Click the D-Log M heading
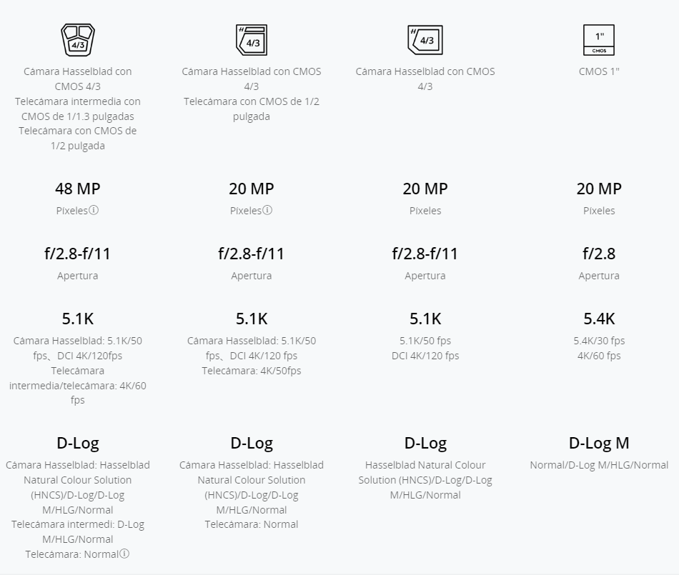The width and height of the screenshot is (679, 575). pos(598,443)
